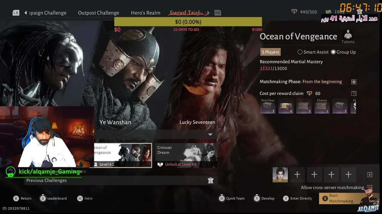Select the Ocean of Vengeance stage card
This screenshot has width=382, height=214.
point(123,155)
